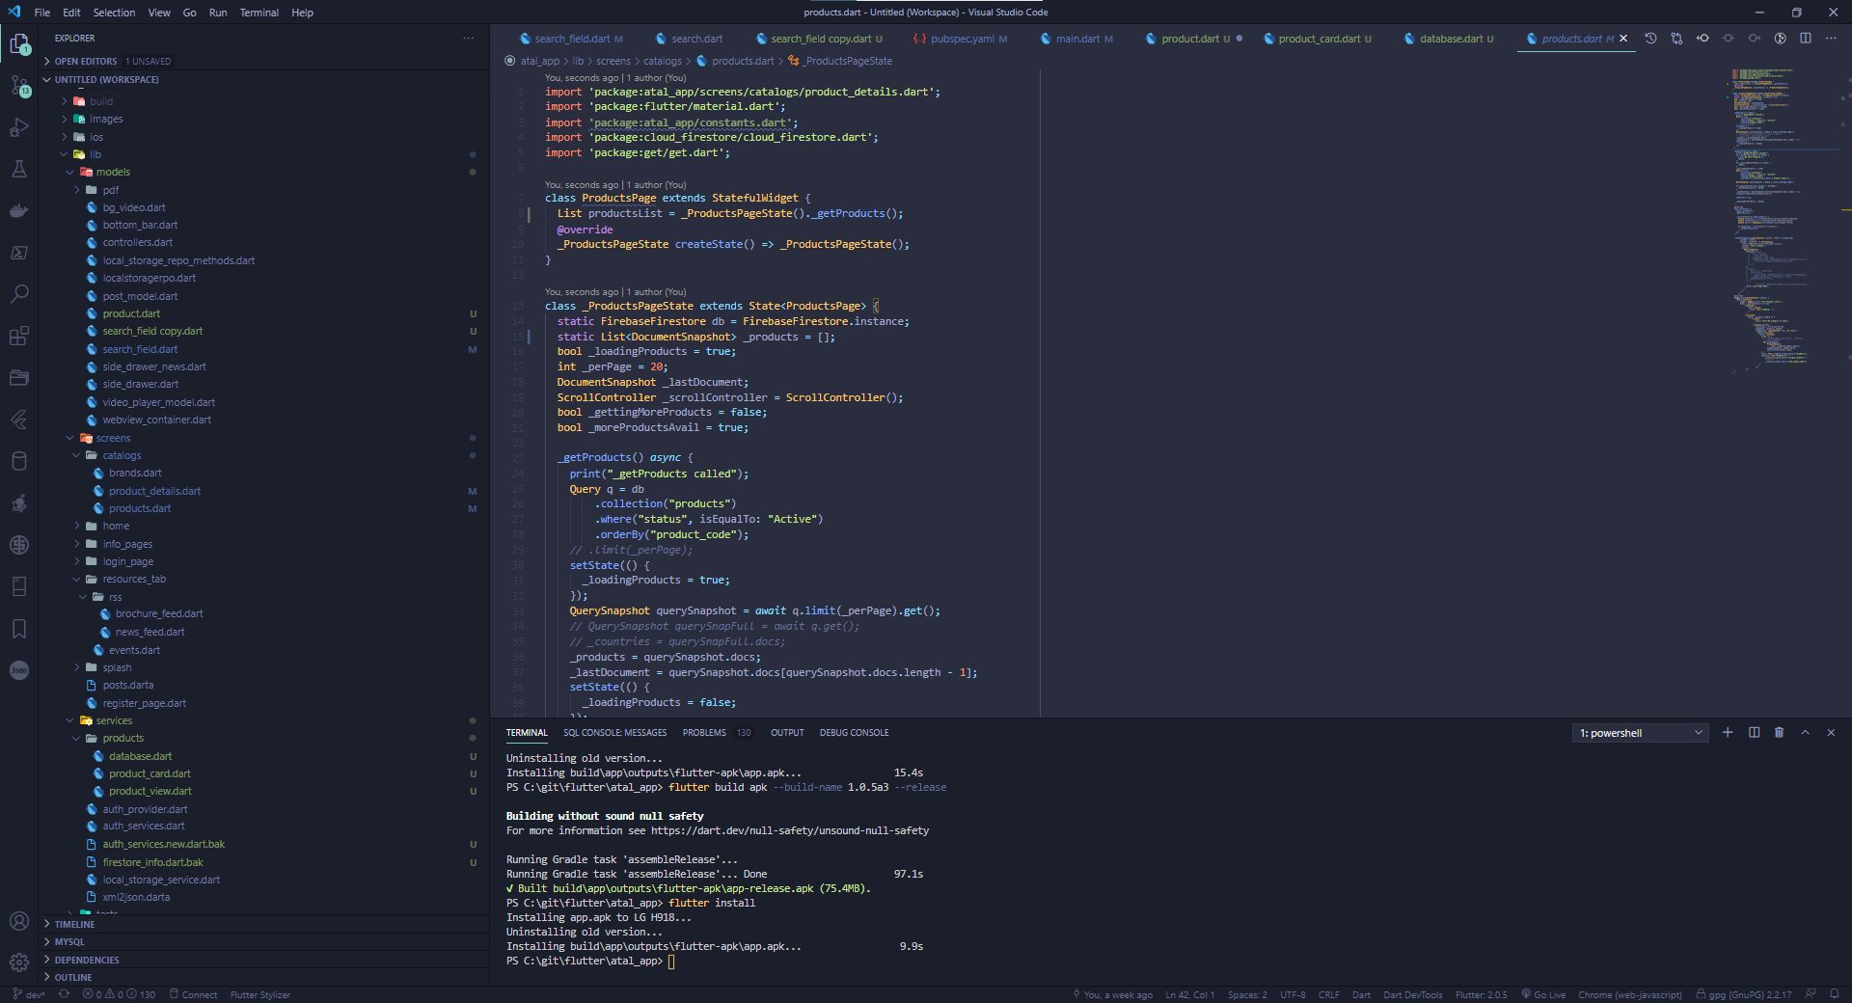Open the Extensions panel

coord(20,336)
